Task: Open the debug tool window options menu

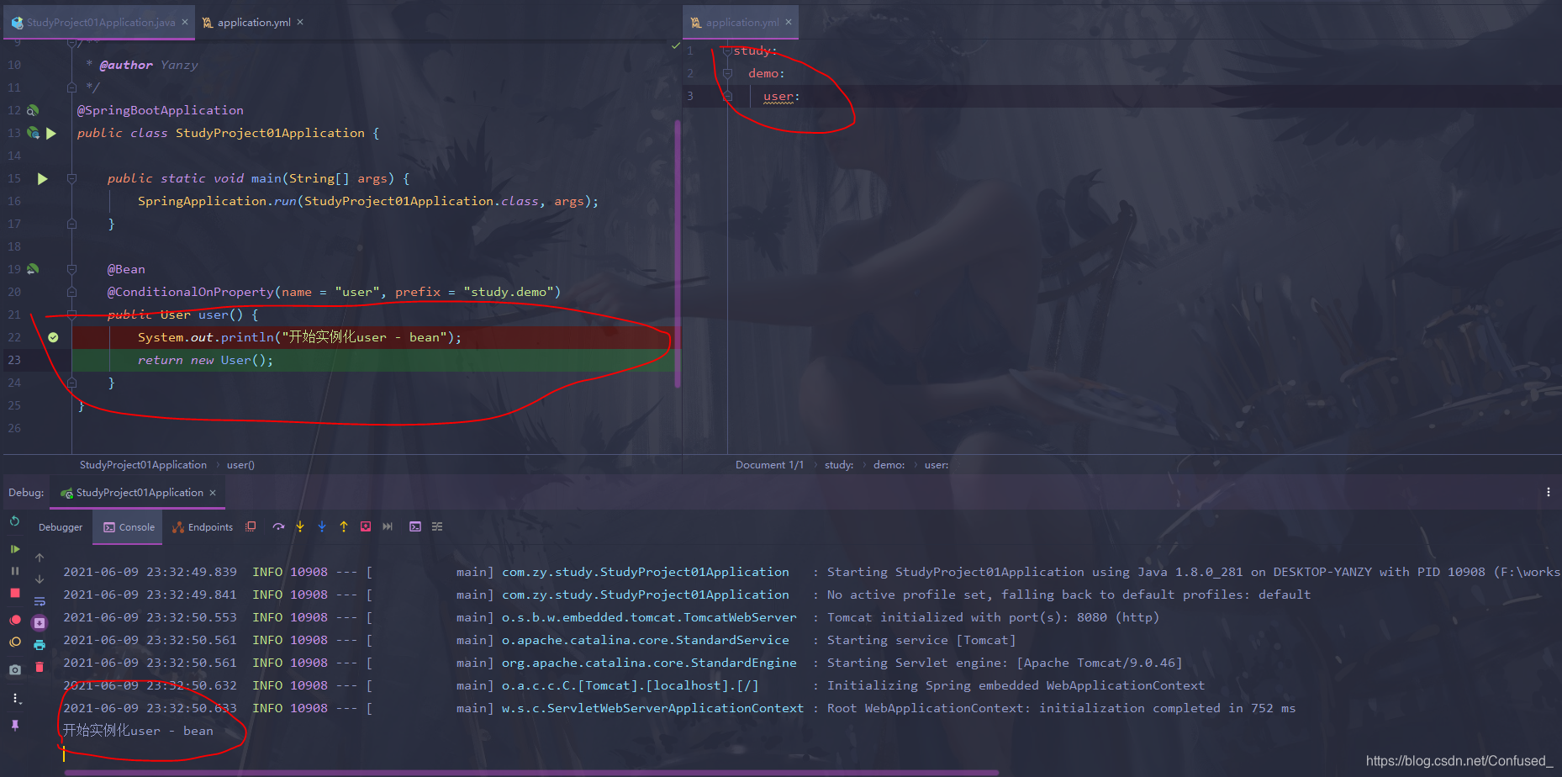Action: click(1548, 492)
